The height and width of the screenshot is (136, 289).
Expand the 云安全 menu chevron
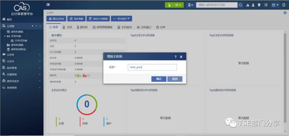[x=40, y=61]
